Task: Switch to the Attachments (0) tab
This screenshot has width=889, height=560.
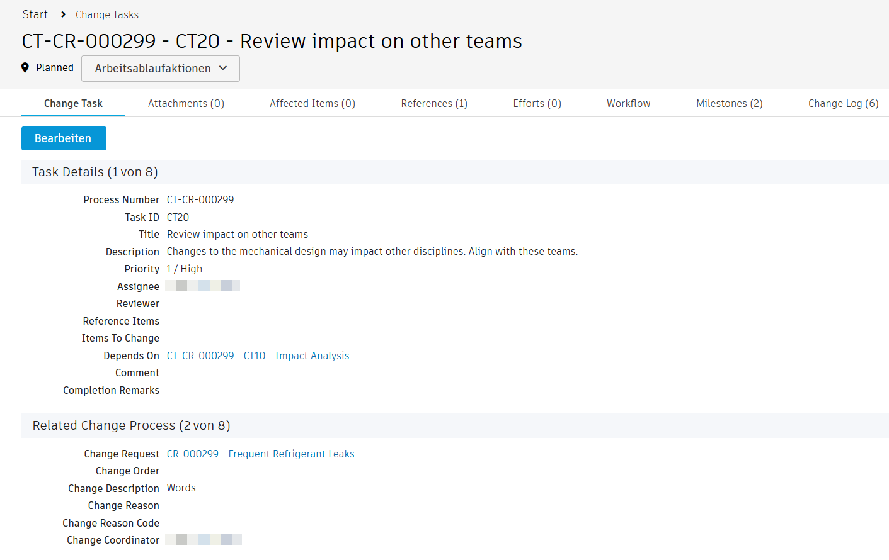Action: [x=186, y=104]
